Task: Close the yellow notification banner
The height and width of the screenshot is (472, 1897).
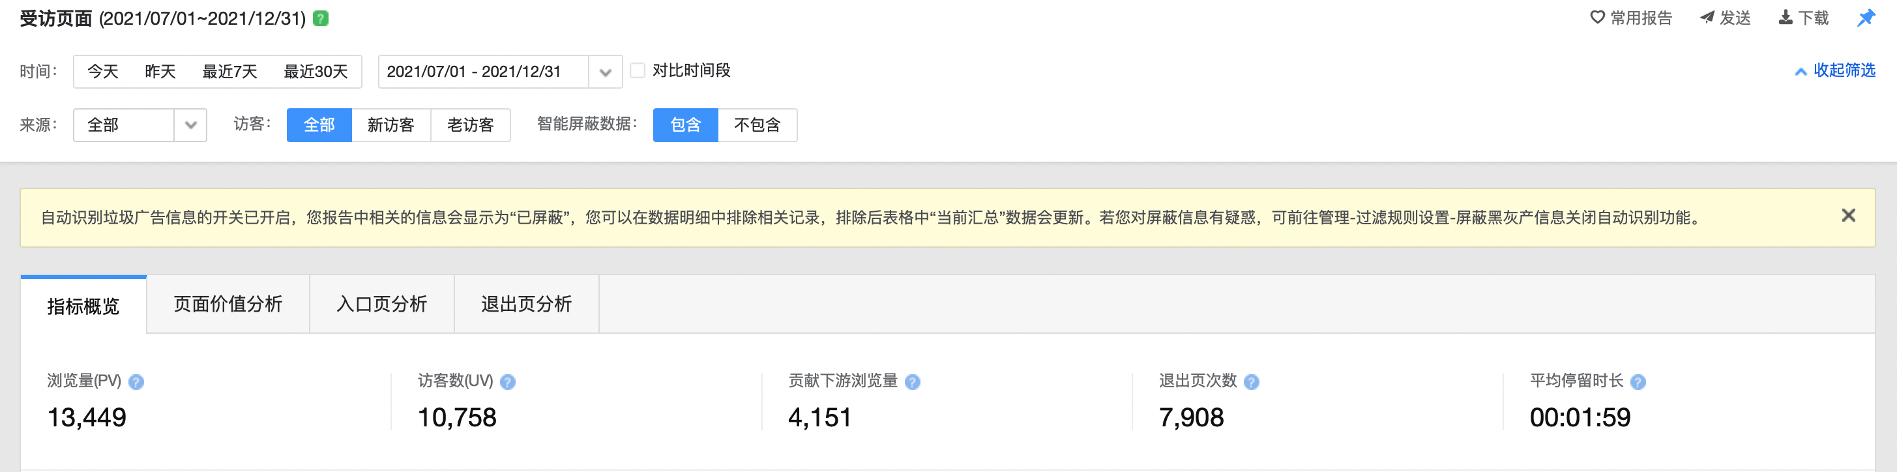Action: [x=1847, y=215]
